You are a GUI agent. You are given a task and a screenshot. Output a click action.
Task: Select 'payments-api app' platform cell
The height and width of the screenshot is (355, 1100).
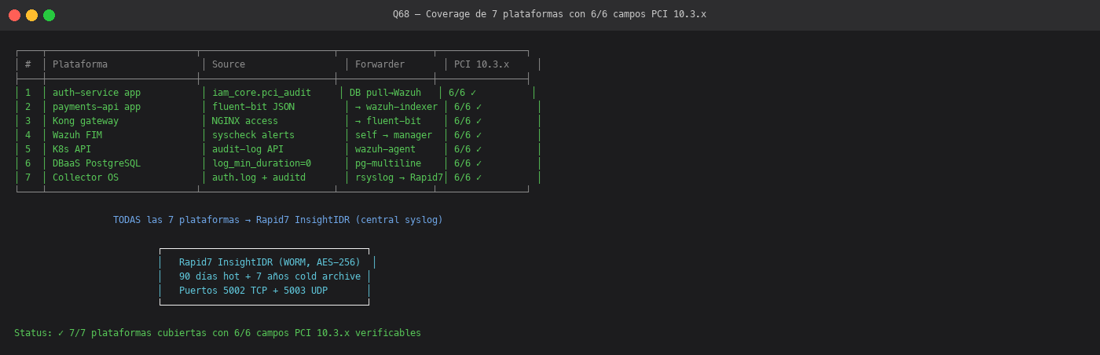pos(97,107)
